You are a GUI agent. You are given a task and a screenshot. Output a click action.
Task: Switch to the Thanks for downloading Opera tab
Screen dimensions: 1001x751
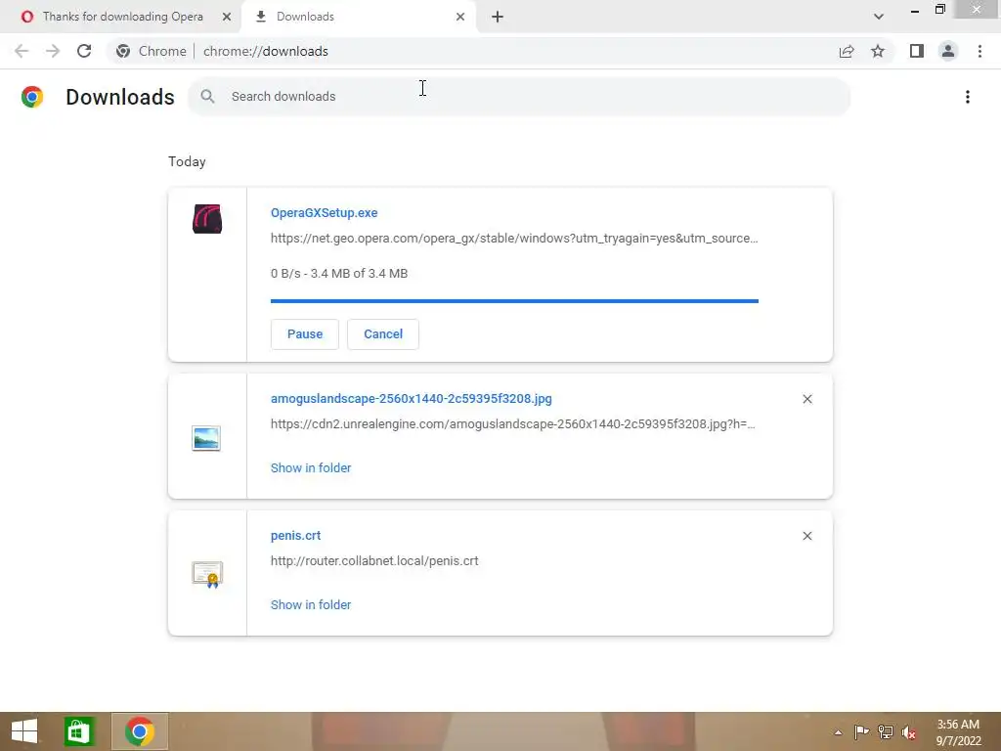pyautogui.click(x=121, y=17)
